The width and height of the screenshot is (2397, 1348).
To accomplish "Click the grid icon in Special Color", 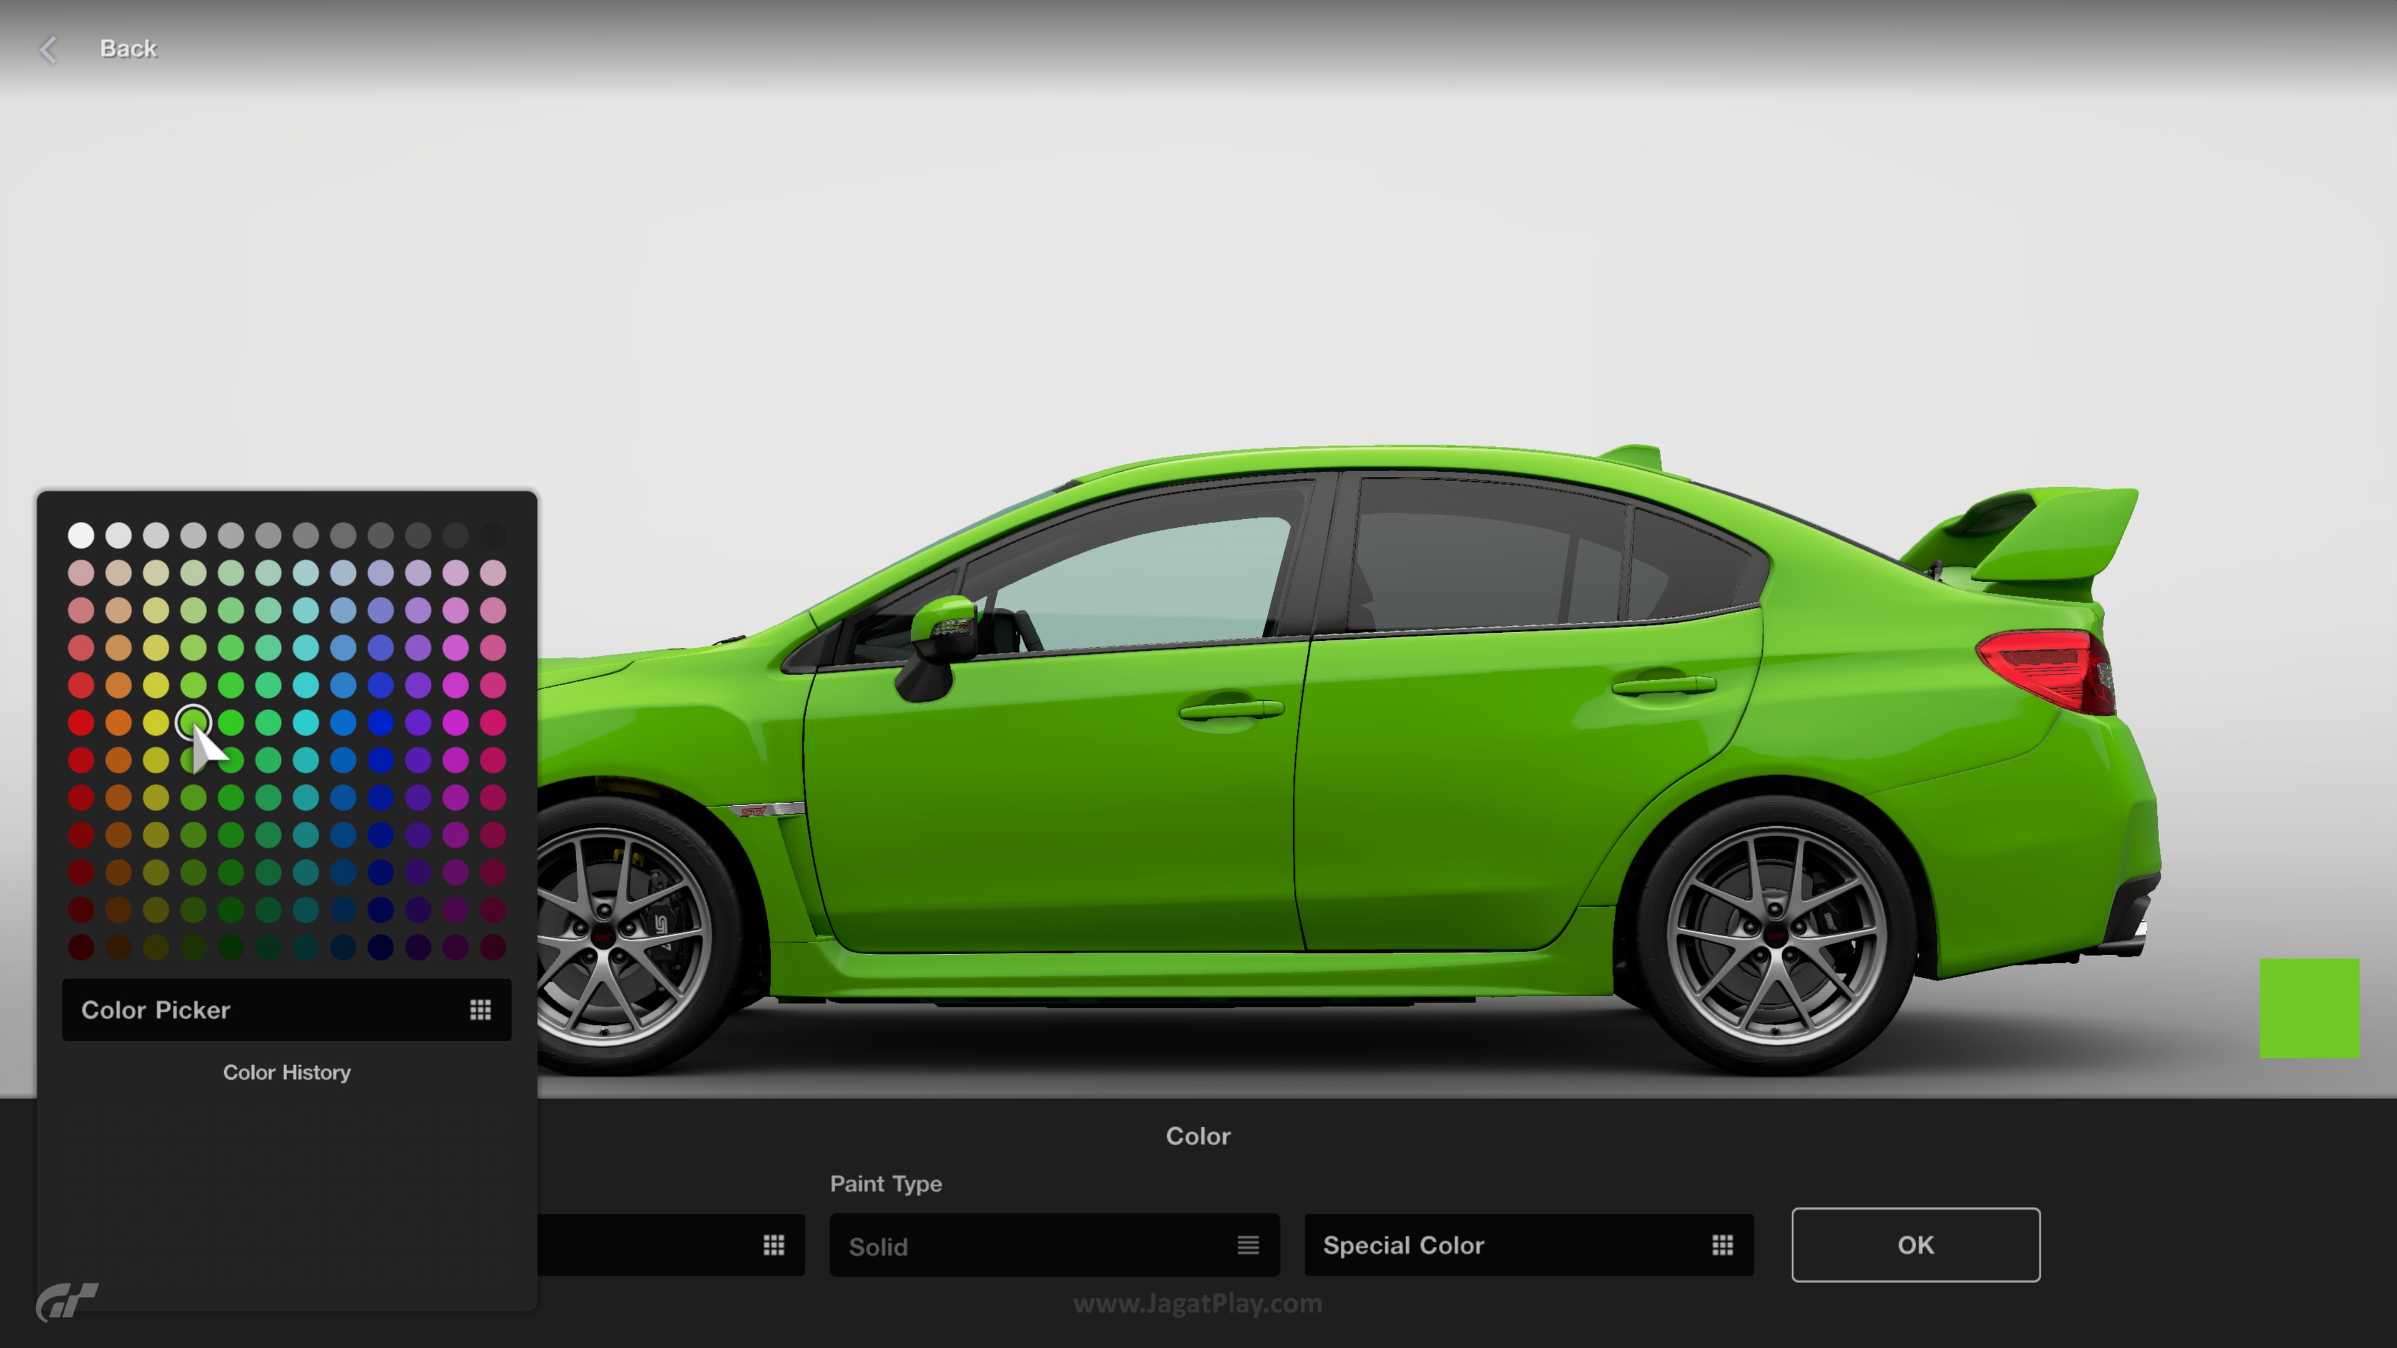I will pyautogui.click(x=1722, y=1245).
